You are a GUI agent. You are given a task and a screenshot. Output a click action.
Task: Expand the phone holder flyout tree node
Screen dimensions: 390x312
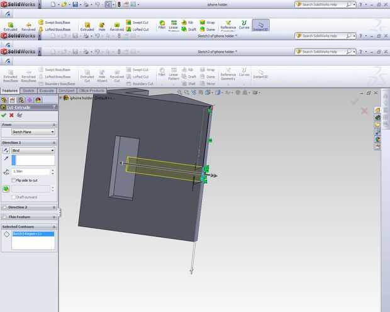point(61,98)
